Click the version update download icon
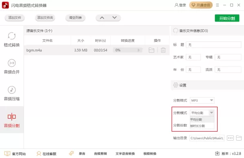 click(217, 154)
